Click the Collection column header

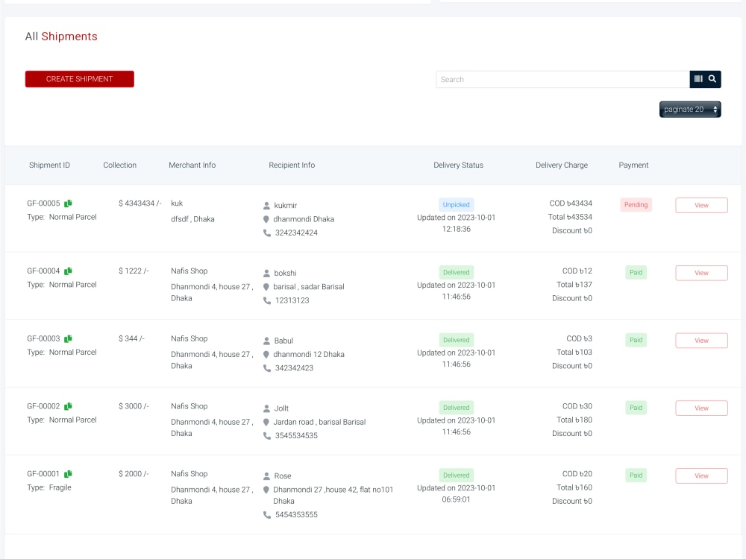click(x=120, y=165)
